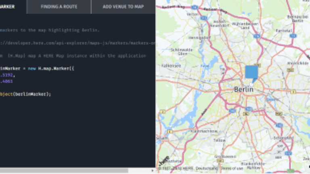Viewport: 310px width, 174px height.
Task: Click the horizontal scrollbar thumb under code
Action: 64,170
